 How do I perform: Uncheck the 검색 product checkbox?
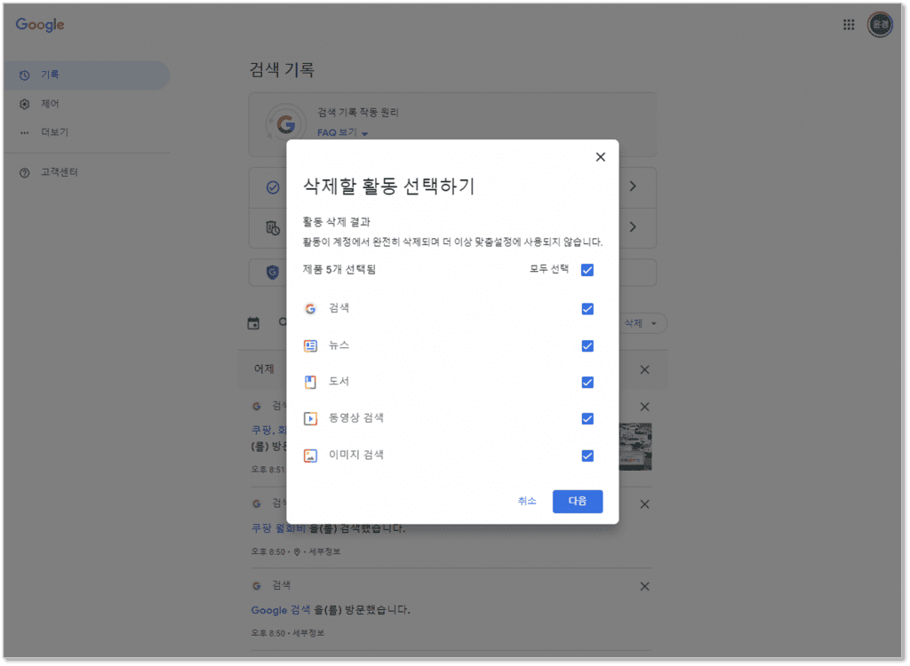coord(587,309)
